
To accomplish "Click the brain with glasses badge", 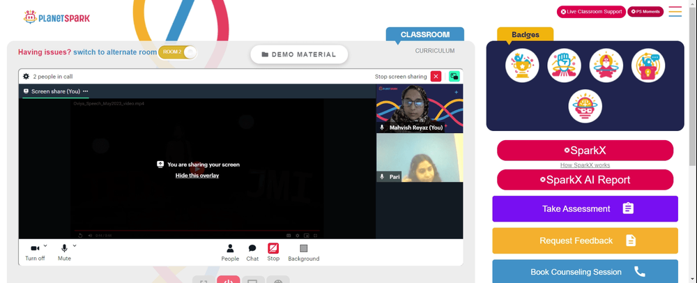I will pos(585,107).
